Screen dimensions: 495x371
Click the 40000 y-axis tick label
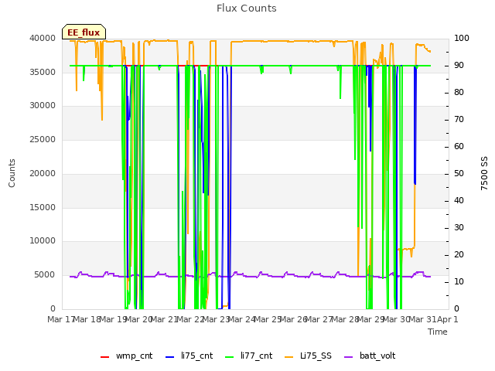coord(43,39)
